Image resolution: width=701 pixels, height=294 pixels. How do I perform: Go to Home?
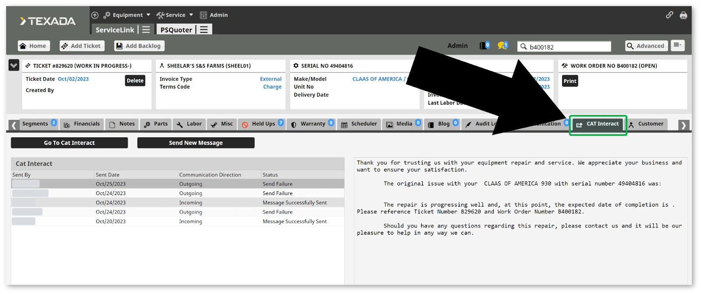pyautogui.click(x=33, y=46)
